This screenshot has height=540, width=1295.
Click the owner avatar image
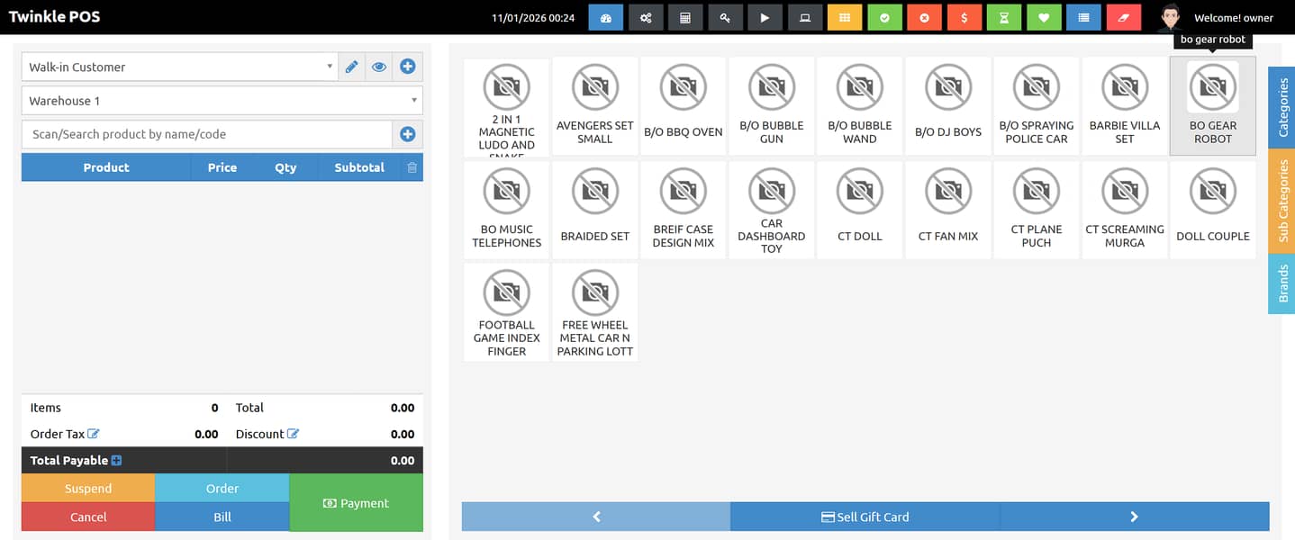coord(1170,18)
